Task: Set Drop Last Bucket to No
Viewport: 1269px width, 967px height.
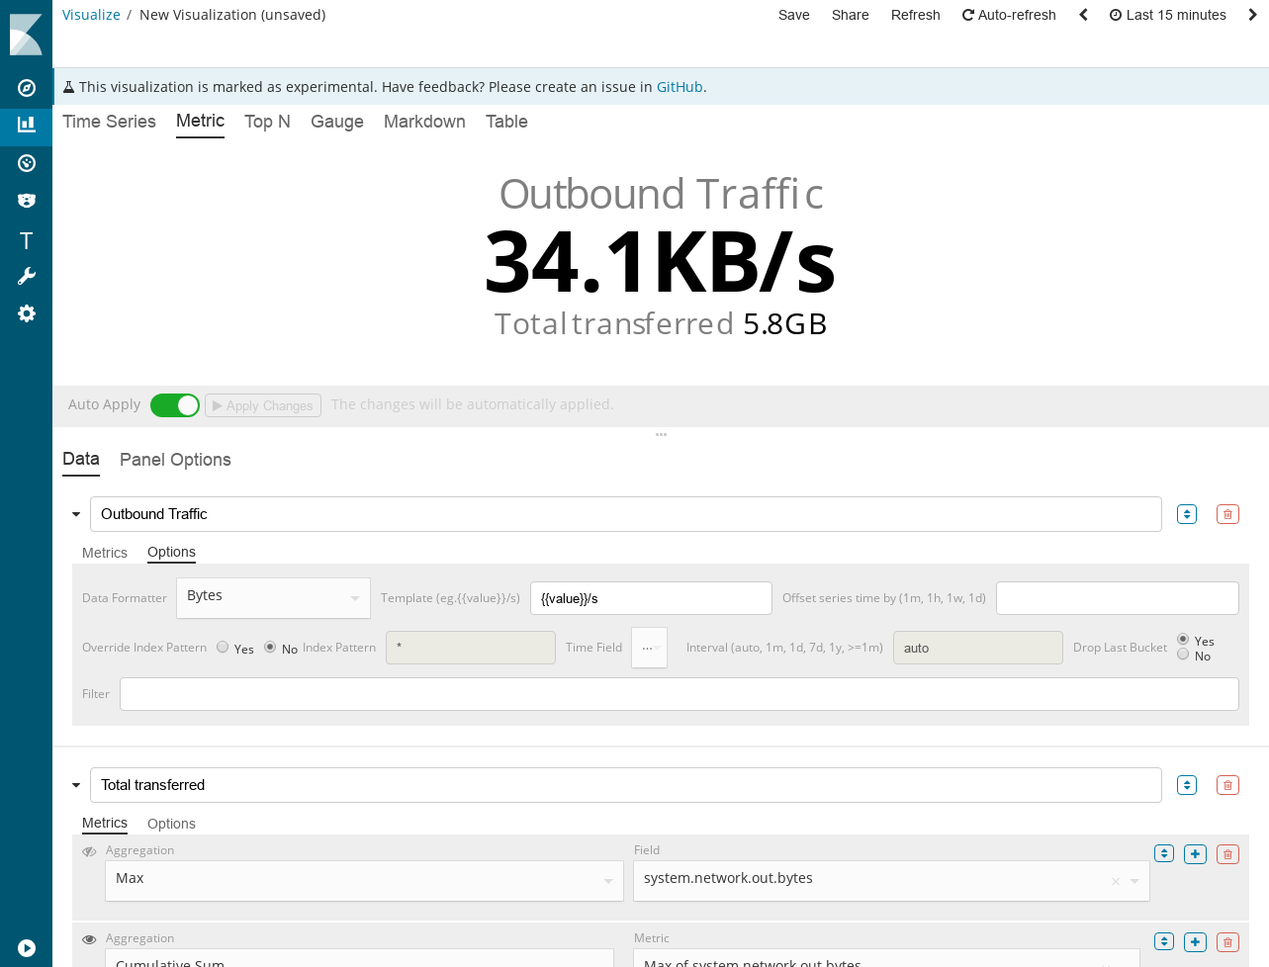Action: 1183,655
